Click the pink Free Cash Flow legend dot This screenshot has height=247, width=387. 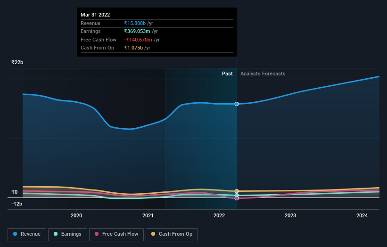[x=97, y=234]
